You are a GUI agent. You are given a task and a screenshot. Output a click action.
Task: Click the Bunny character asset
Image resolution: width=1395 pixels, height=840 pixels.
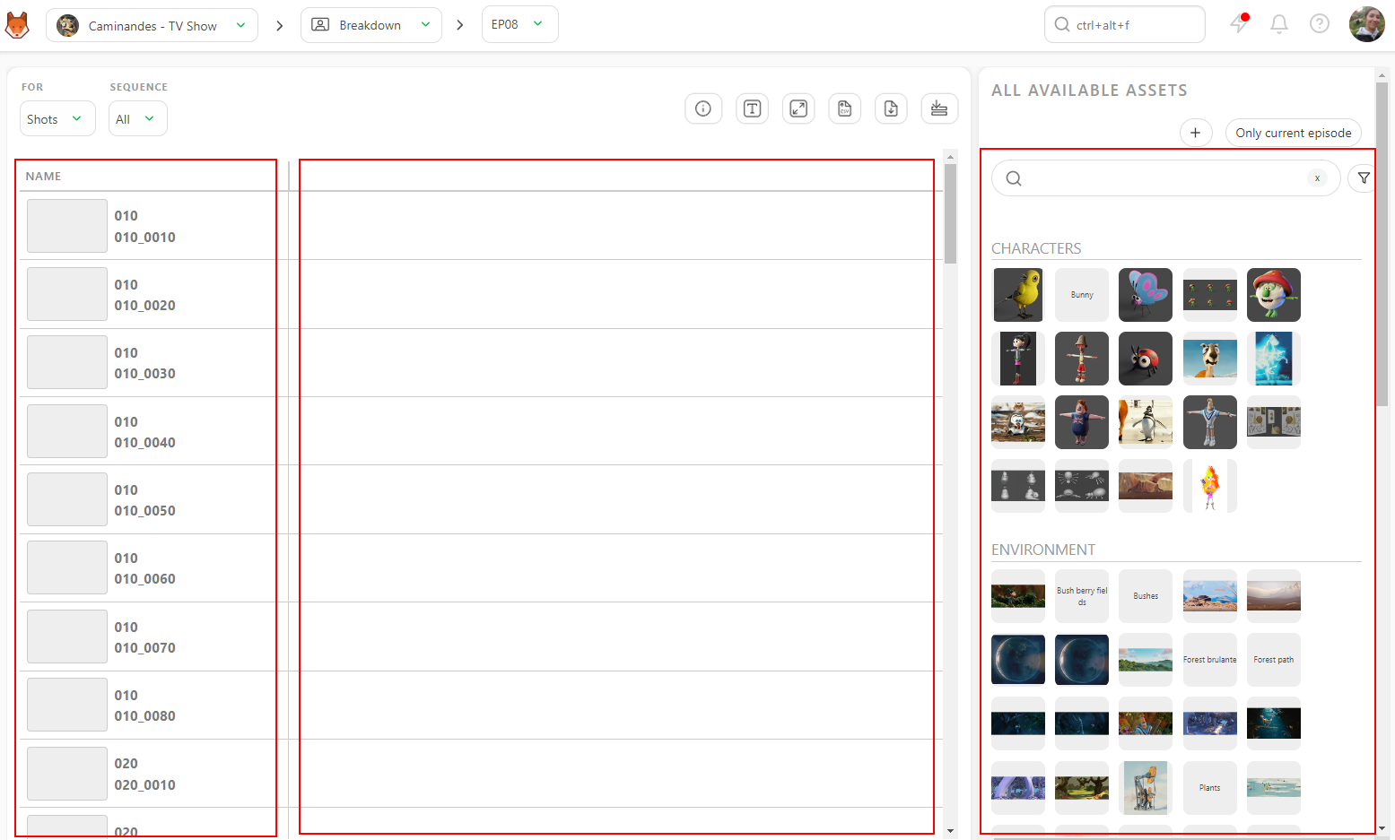1082,295
